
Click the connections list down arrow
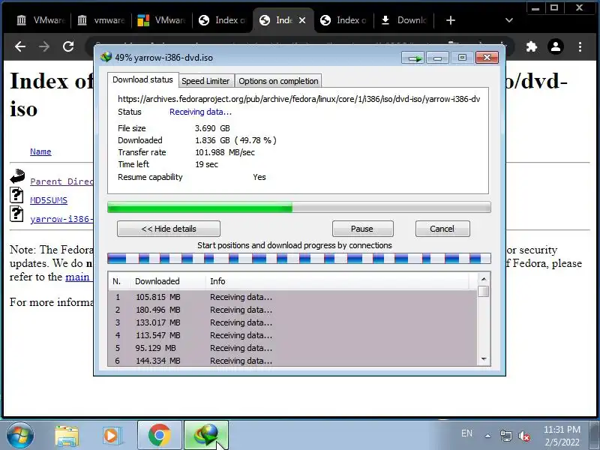(484, 359)
